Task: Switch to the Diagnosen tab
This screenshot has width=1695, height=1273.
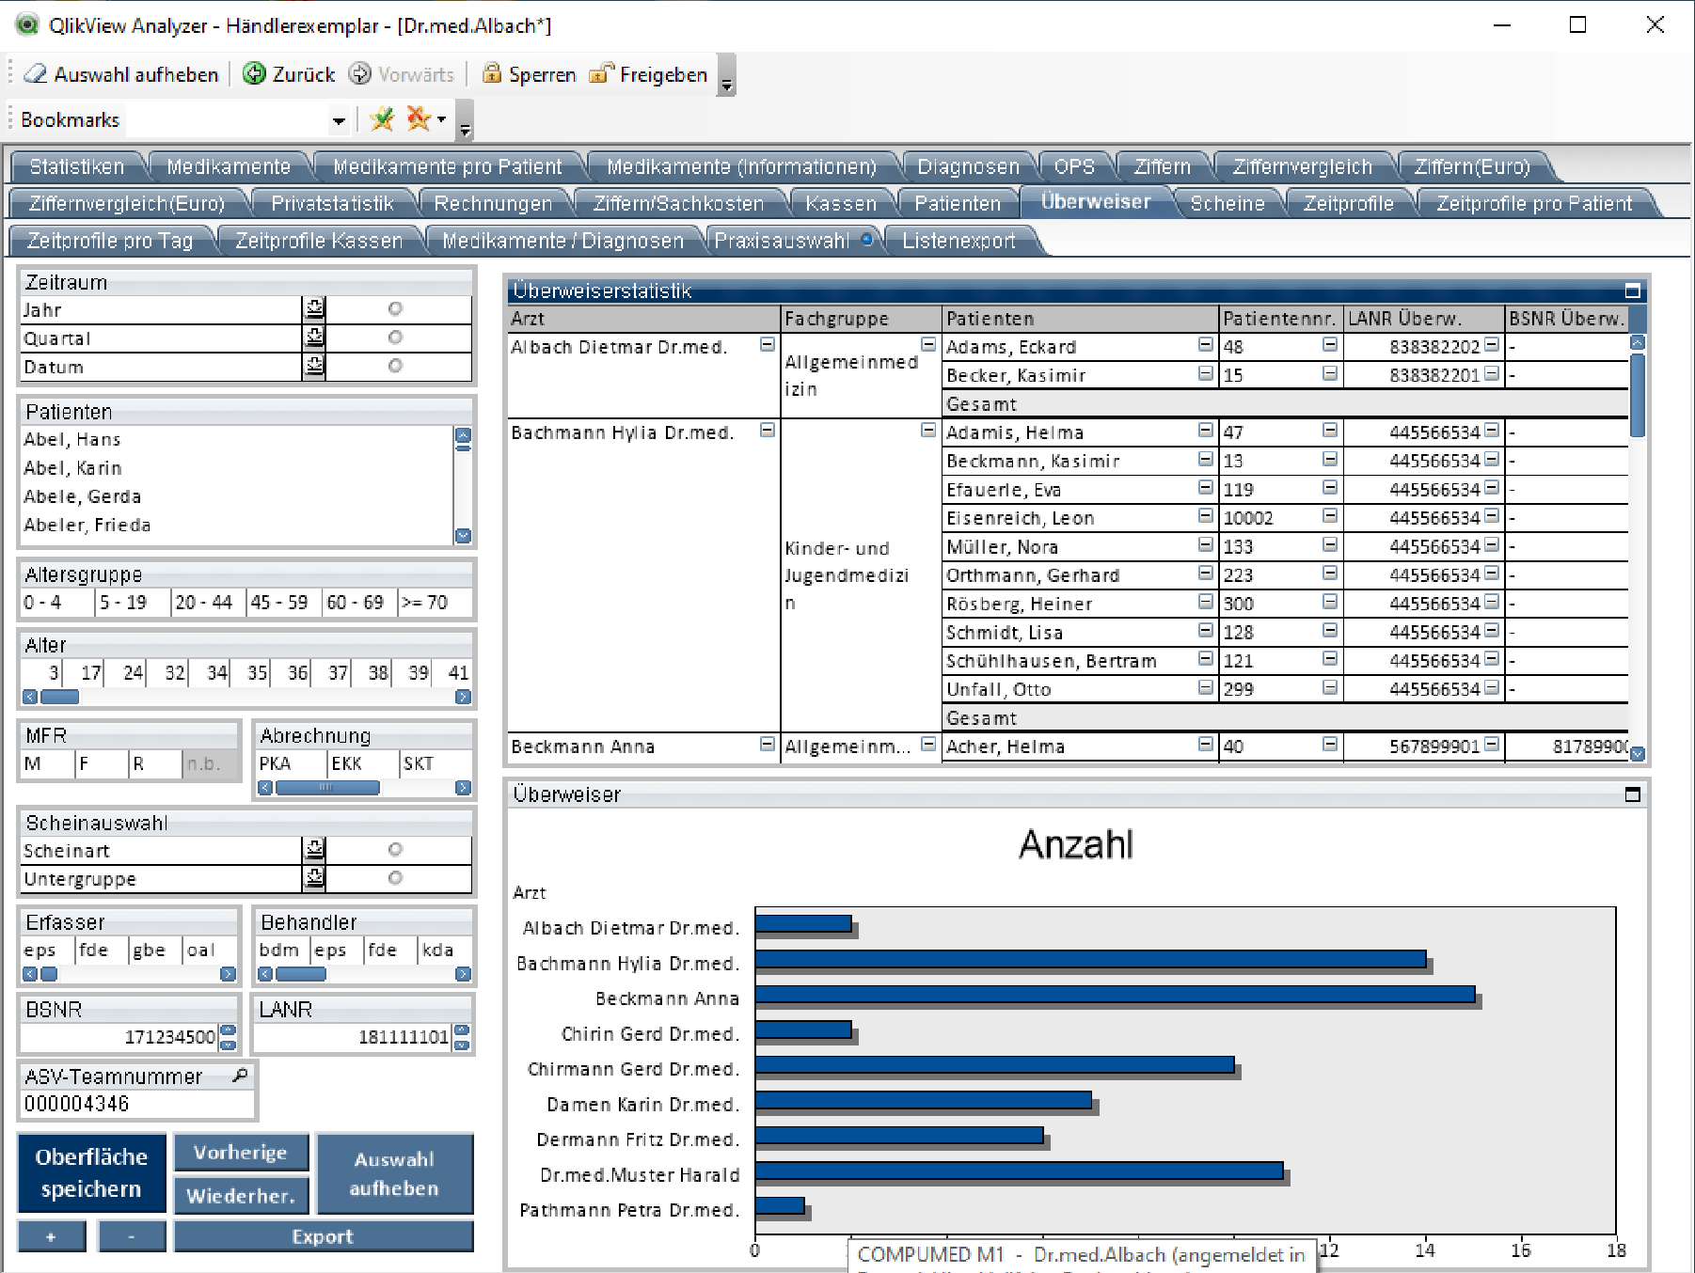Action: (x=968, y=166)
